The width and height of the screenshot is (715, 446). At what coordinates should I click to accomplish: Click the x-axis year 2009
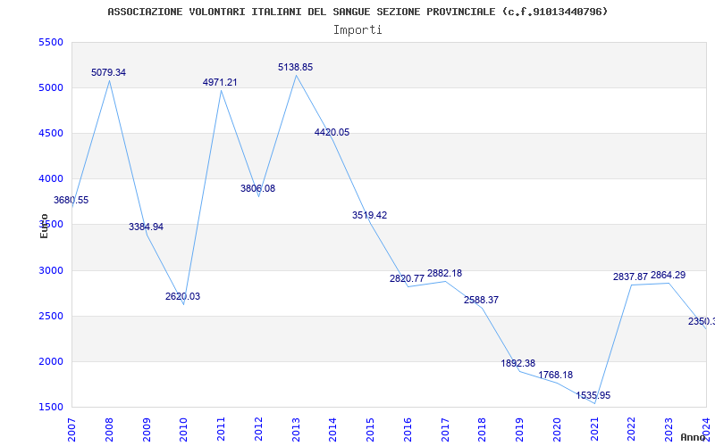(147, 430)
